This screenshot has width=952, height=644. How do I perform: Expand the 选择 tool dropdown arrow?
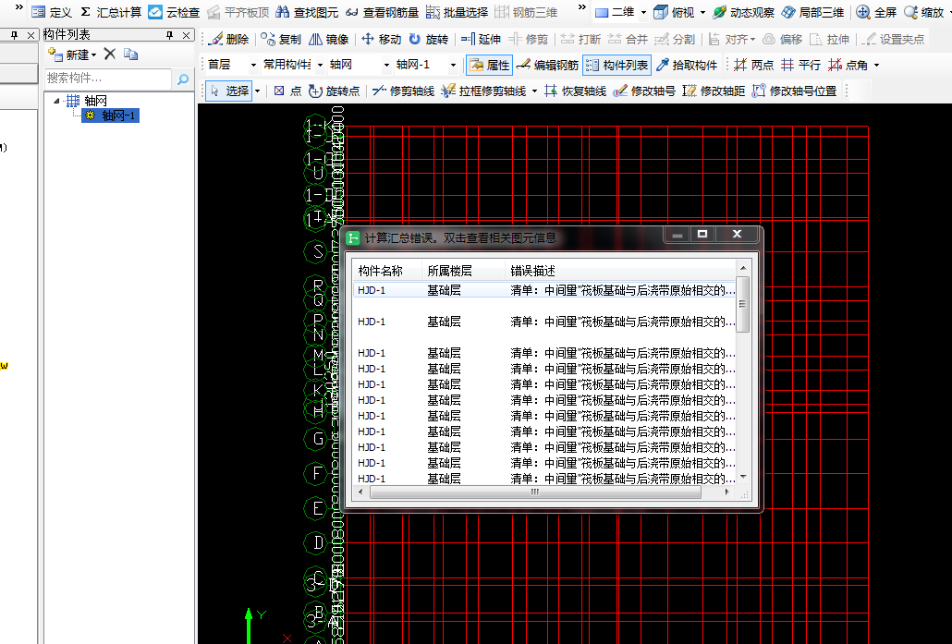coord(258,91)
